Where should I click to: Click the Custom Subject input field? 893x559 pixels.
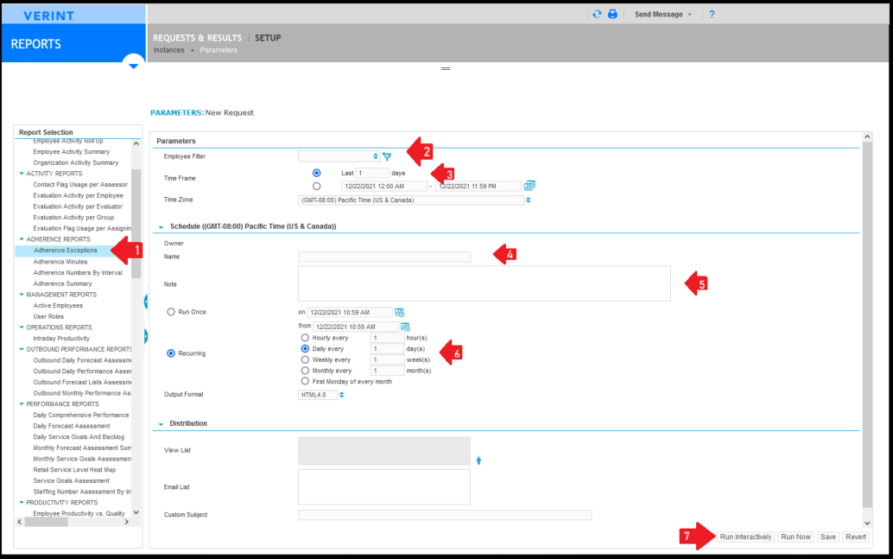coord(445,515)
